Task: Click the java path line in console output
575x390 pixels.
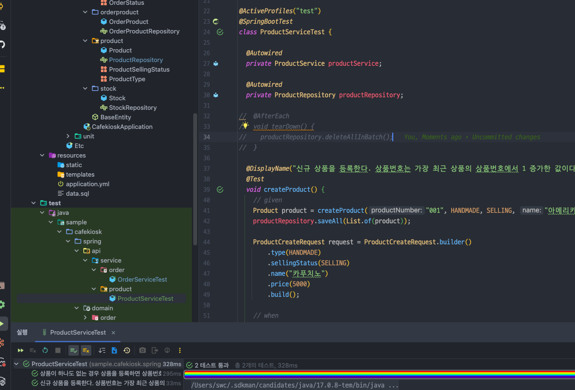Action: point(295,385)
